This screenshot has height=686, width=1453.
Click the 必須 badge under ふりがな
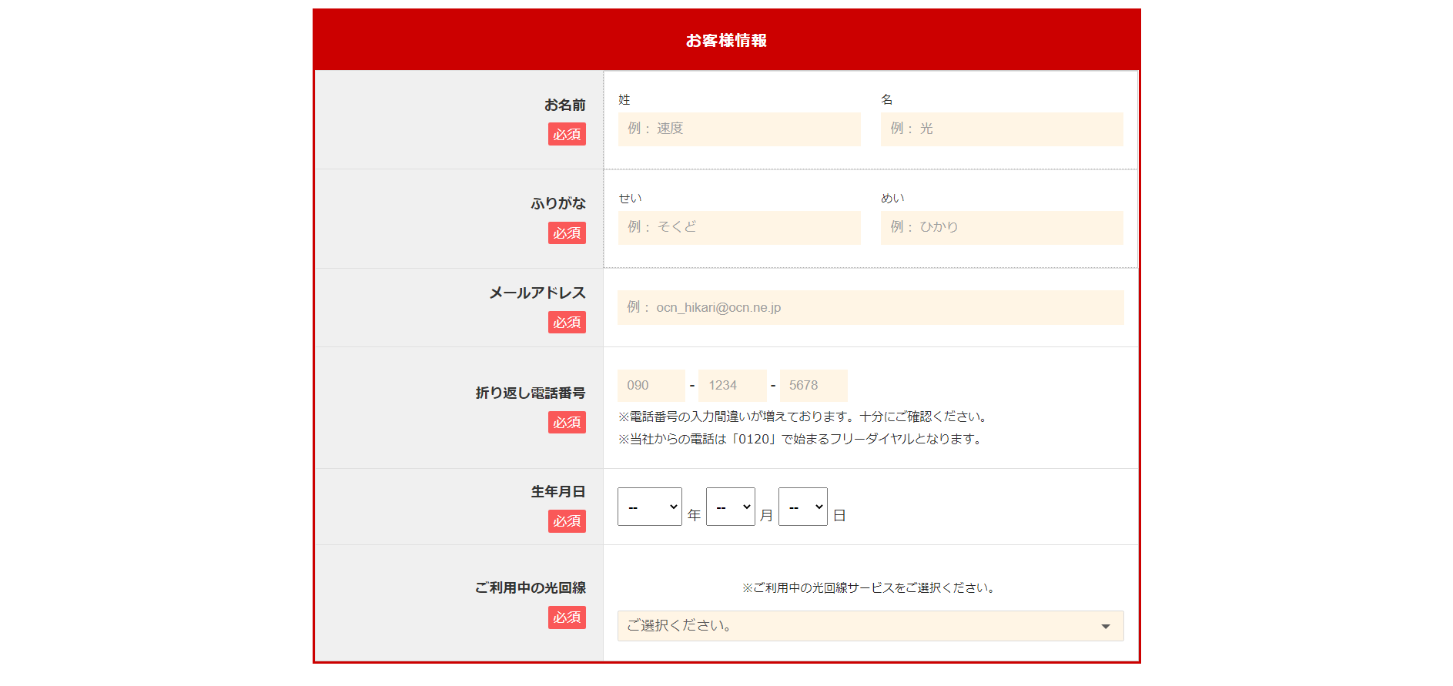(567, 233)
